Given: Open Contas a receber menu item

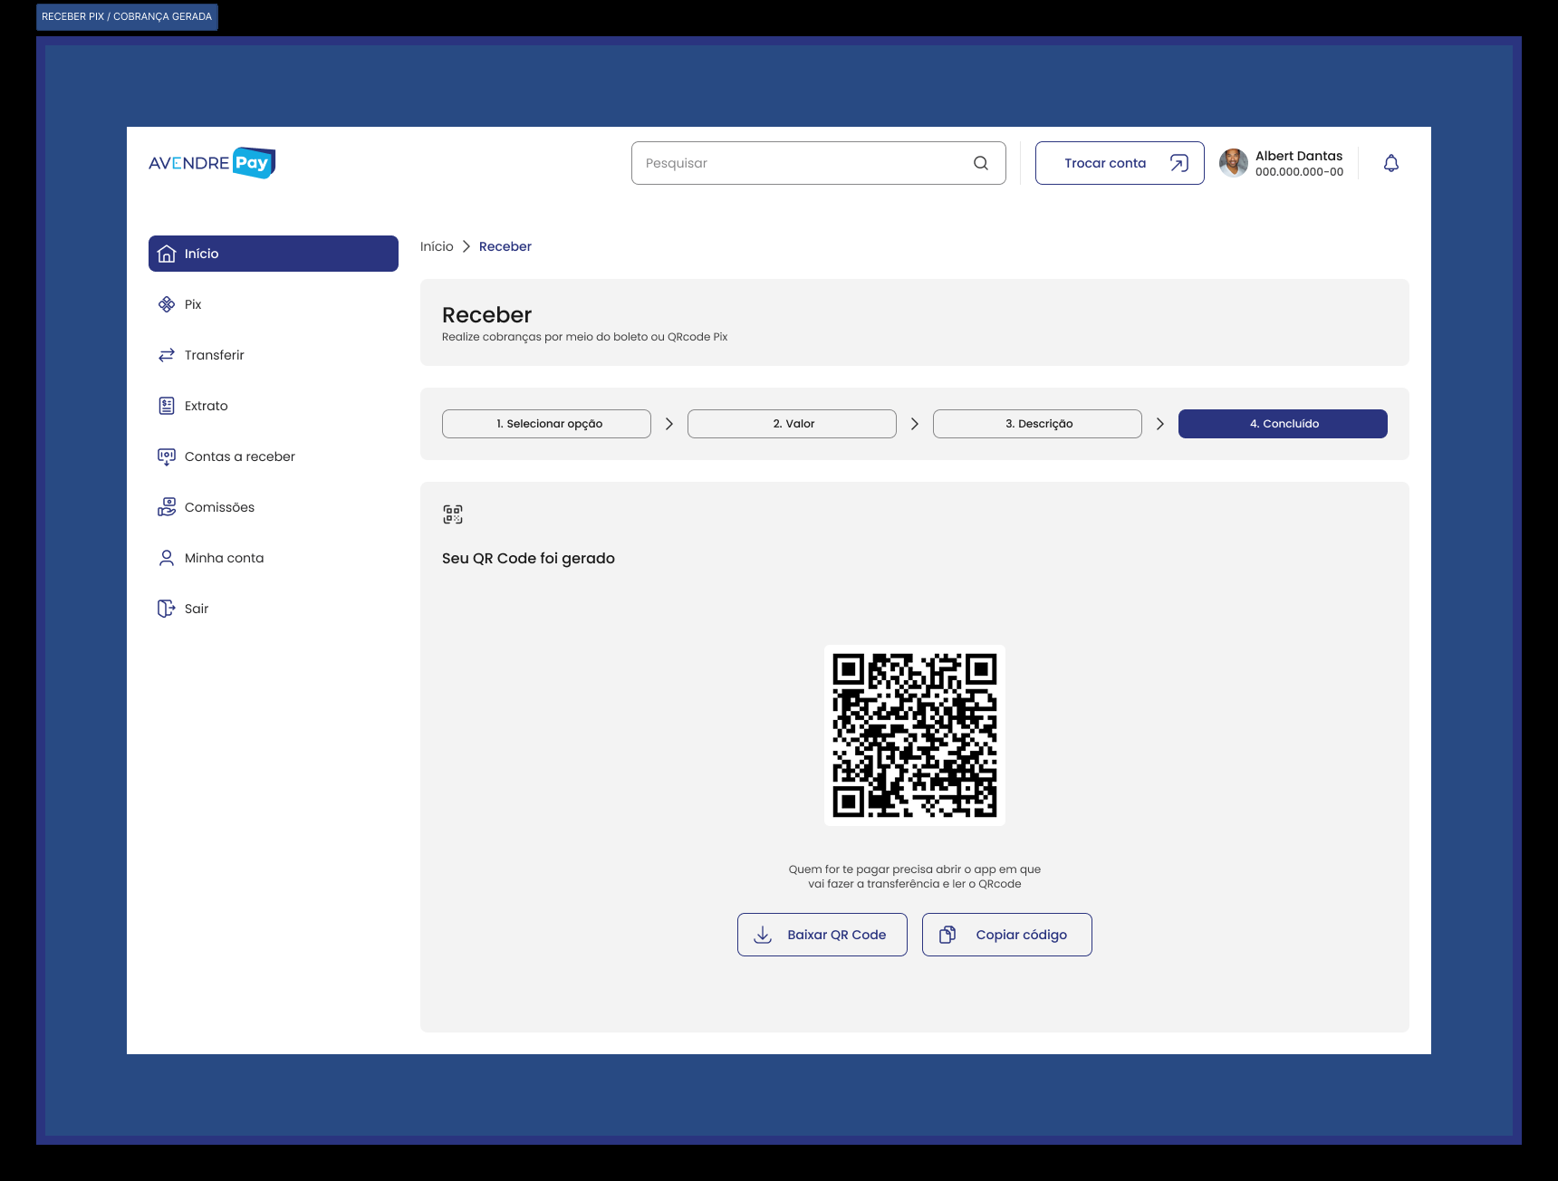Looking at the screenshot, I should 274,456.
